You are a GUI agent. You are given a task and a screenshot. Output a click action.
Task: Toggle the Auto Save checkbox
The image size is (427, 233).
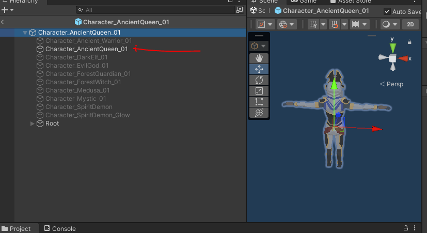click(387, 11)
